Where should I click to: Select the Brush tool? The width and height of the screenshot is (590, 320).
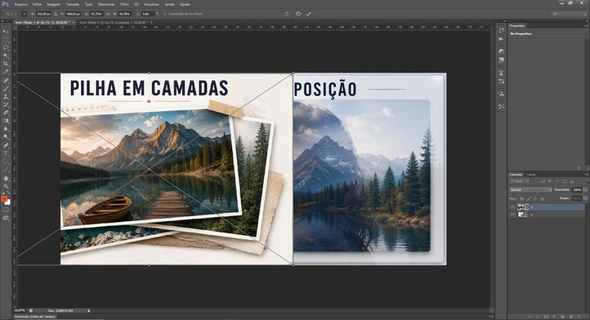[6, 88]
